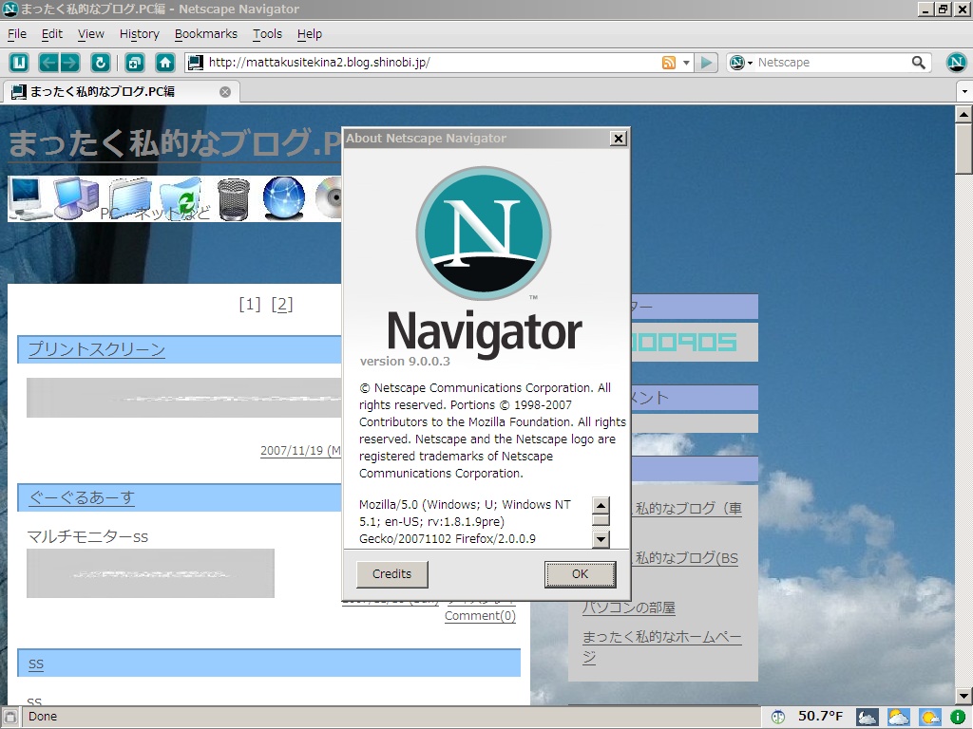This screenshot has width=973, height=729.
Task: Go back with the left arrow button
Action: coord(48,63)
